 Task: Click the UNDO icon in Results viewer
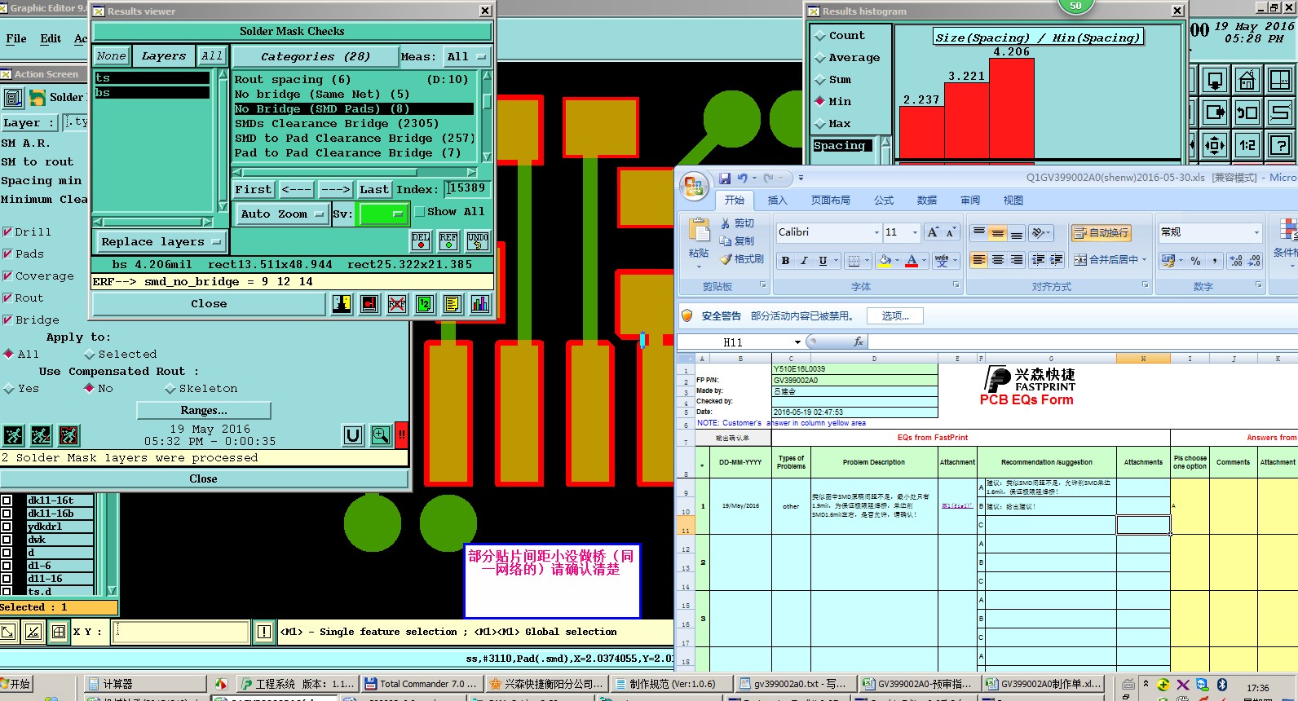click(x=478, y=240)
